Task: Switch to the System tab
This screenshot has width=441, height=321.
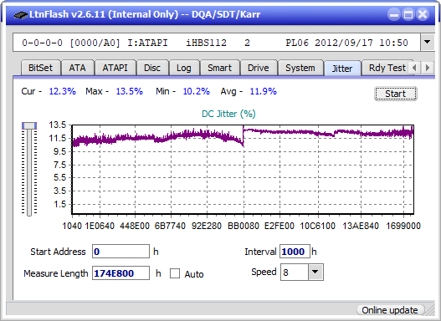Action: coord(300,68)
